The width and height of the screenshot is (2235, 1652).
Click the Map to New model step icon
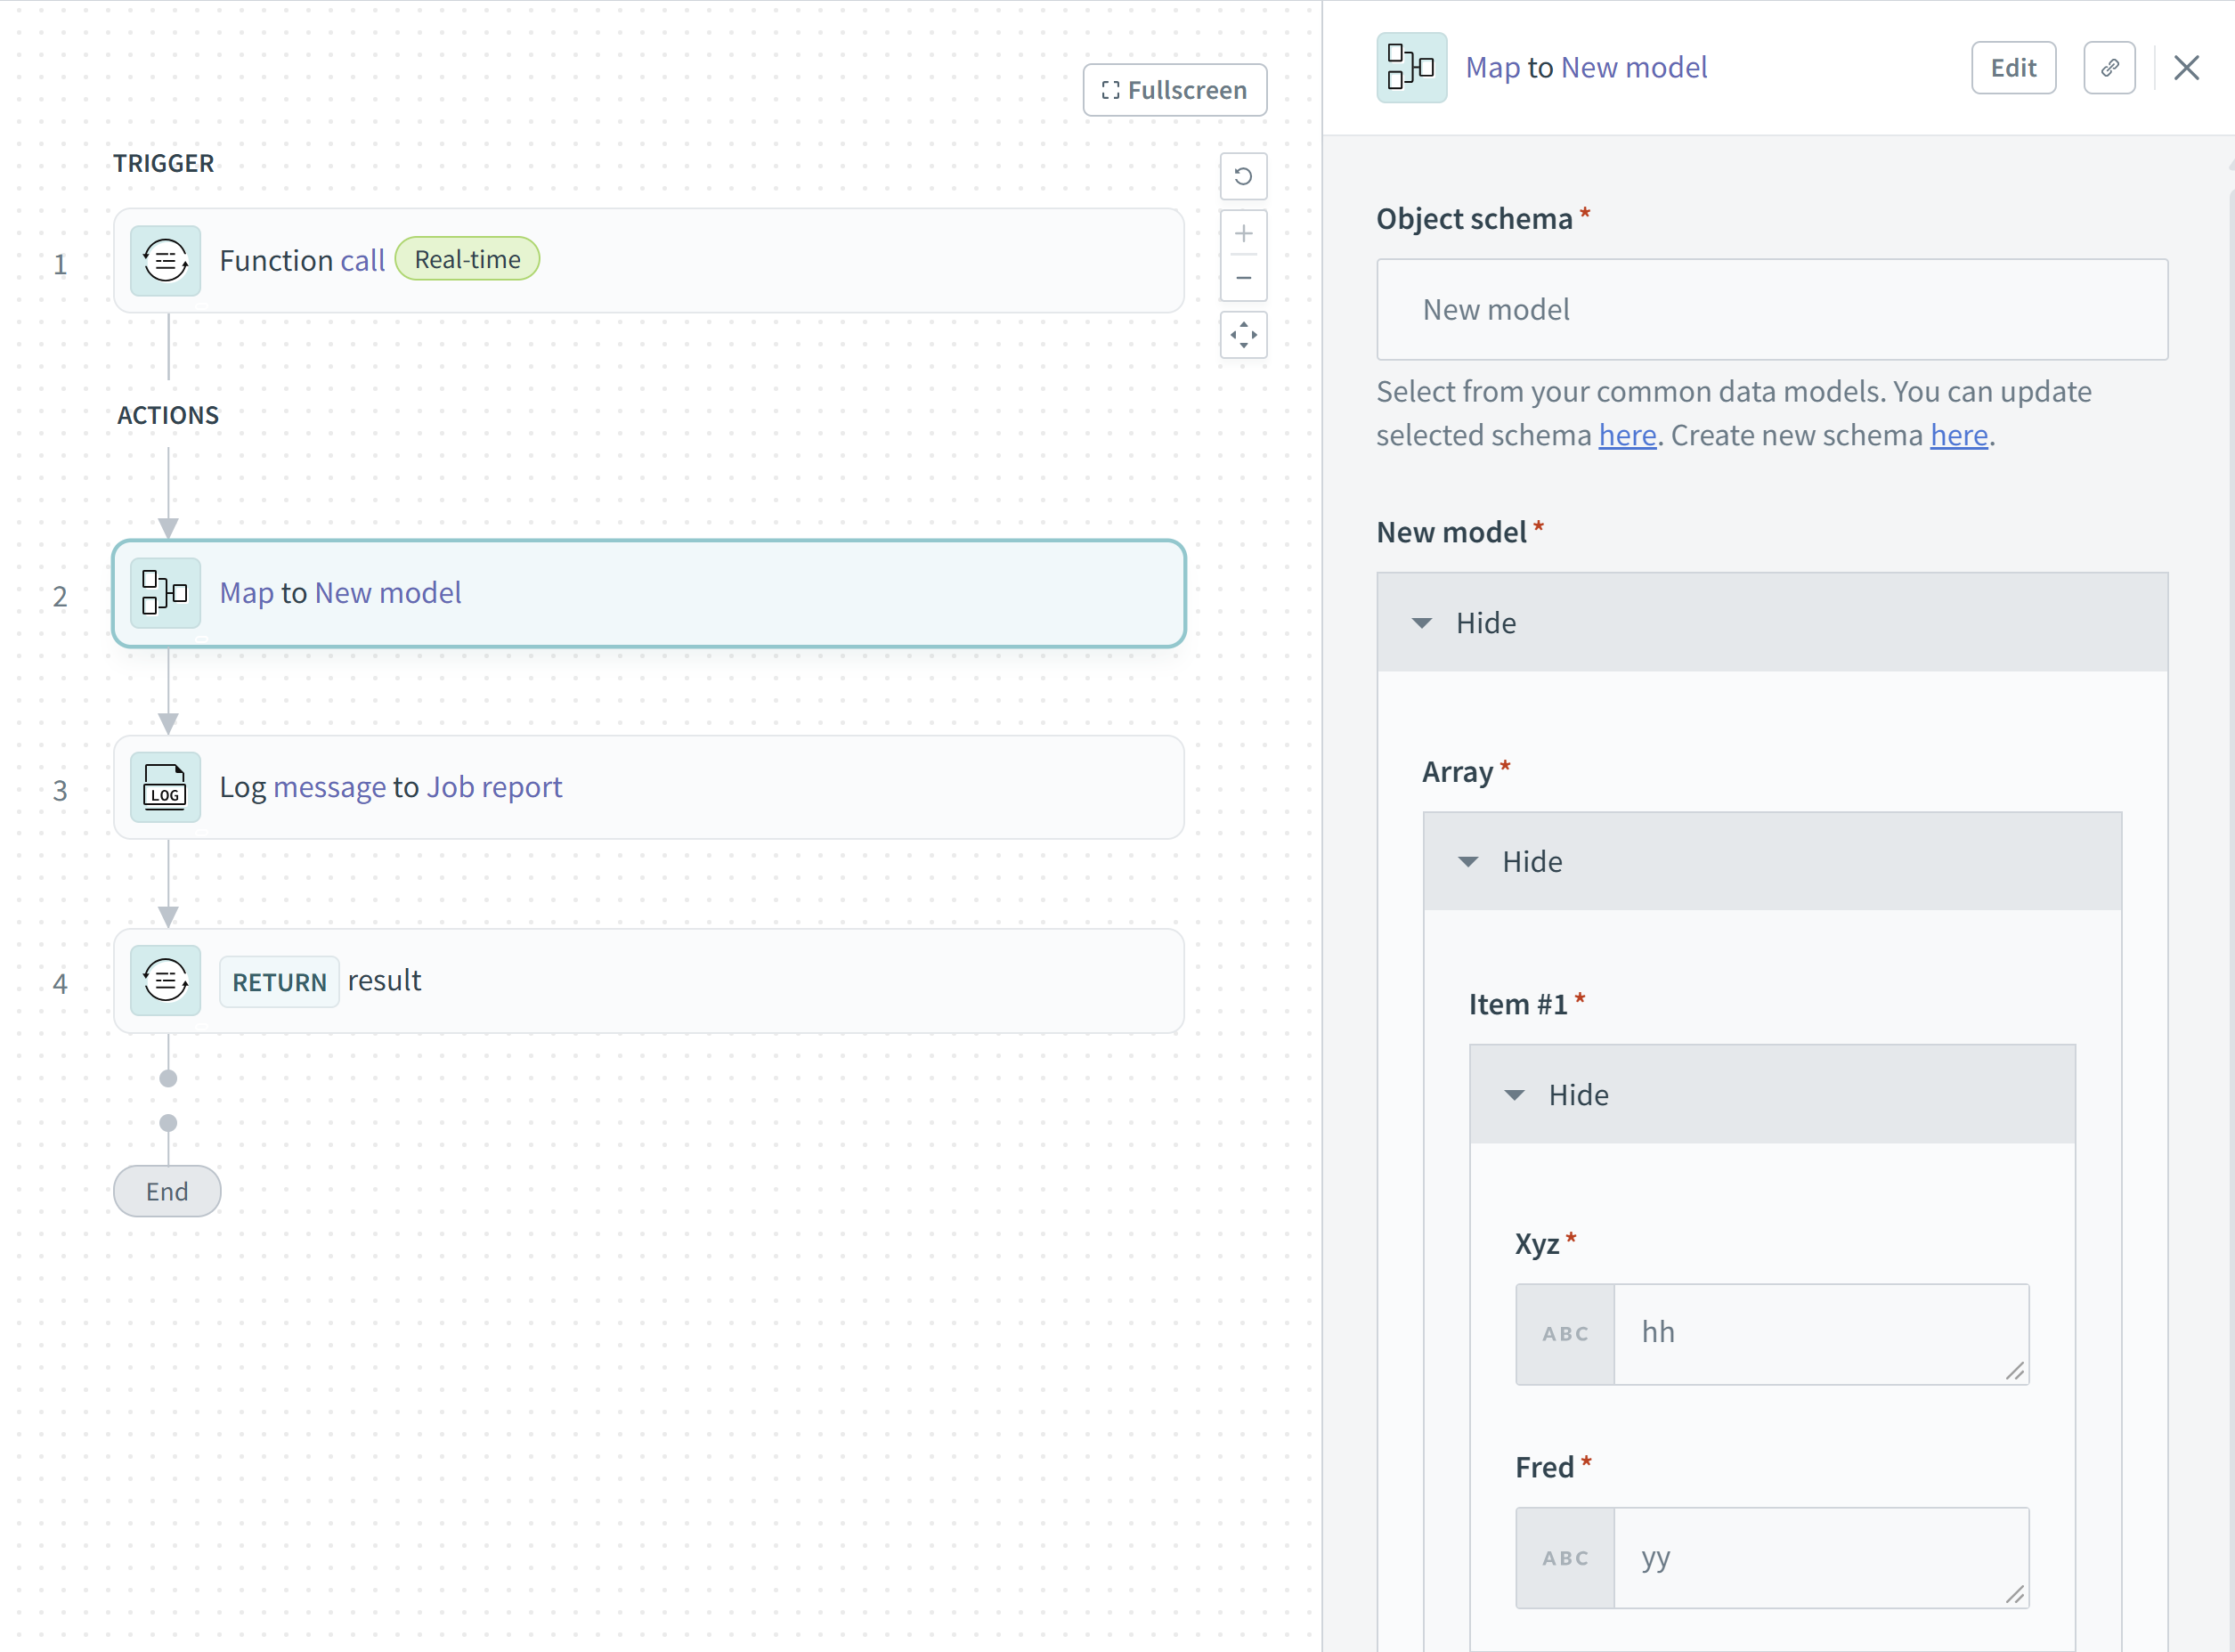(x=165, y=593)
